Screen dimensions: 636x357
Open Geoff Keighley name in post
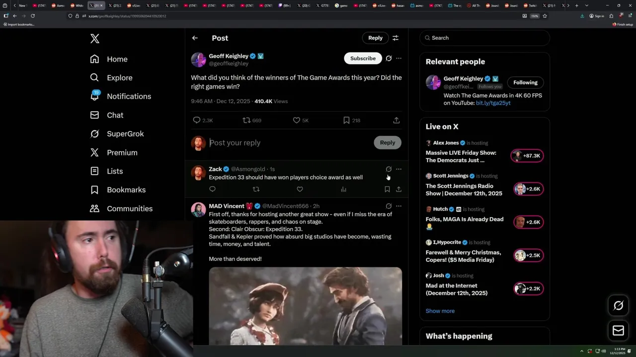[x=229, y=56]
